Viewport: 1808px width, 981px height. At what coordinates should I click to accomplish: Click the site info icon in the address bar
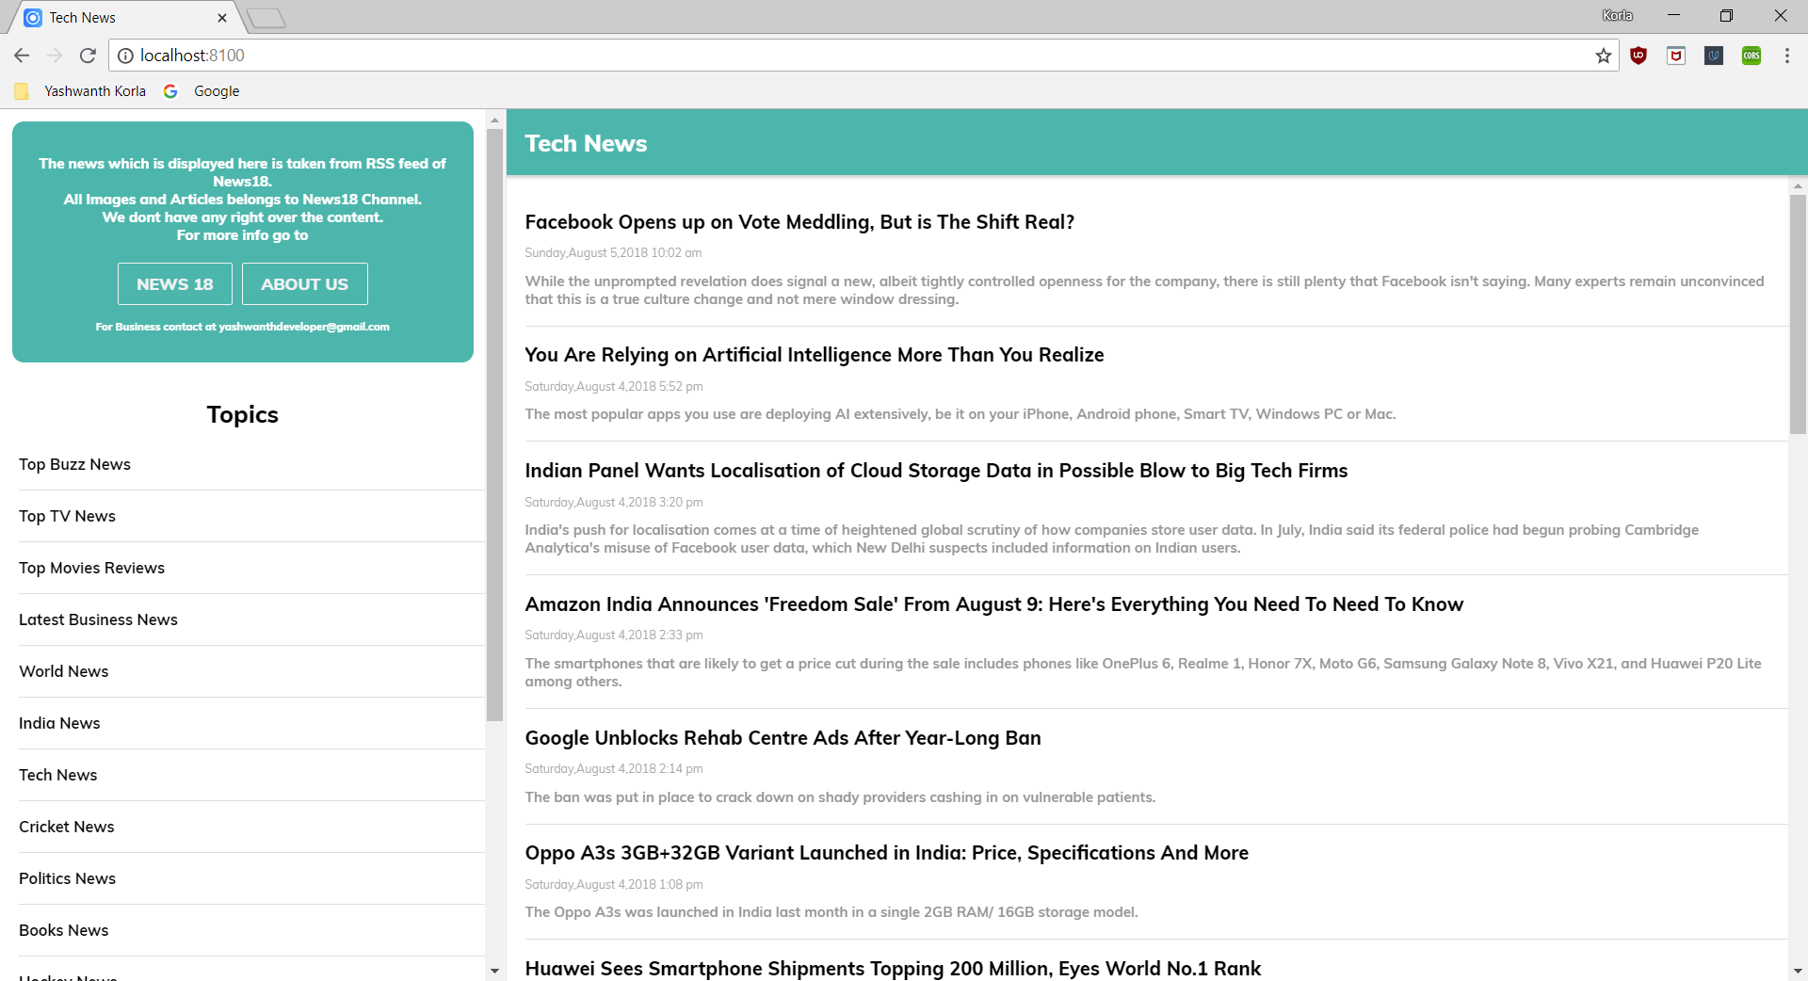click(x=125, y=56)
